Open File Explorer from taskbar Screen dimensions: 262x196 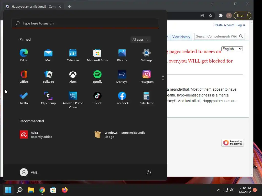[x=31, y=190]
